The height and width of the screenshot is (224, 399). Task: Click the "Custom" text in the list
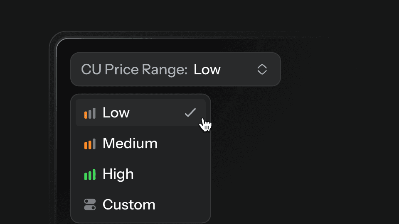click(129, 205)
